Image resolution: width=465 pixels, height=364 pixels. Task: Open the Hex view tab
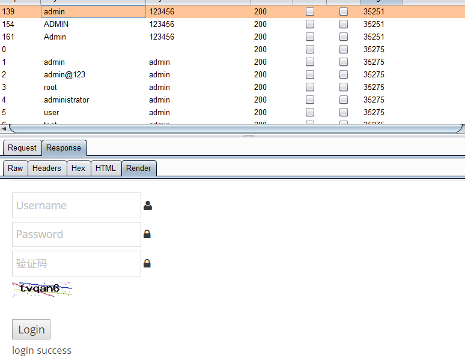click(x=79, y=168)
